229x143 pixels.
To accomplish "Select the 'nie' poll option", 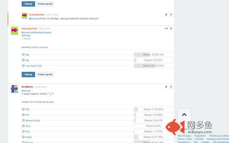I will (x=23, y=60).
